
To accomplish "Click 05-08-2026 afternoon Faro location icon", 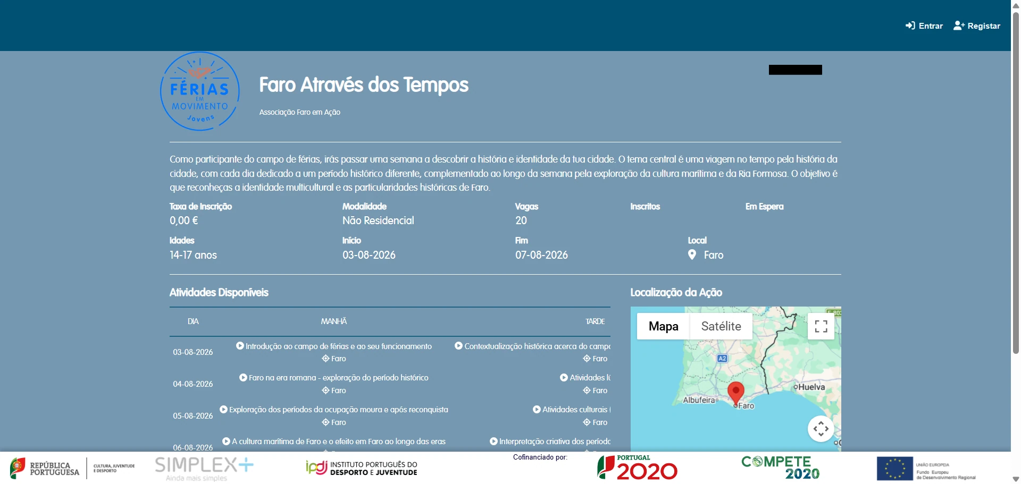I will pyautogui.click(x=587, y=422).
